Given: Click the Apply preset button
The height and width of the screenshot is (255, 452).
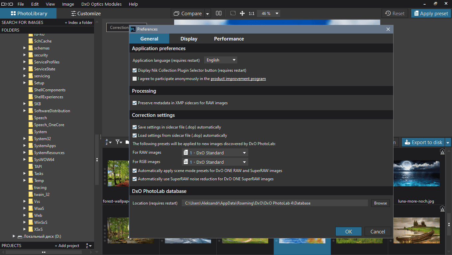Looking at the screenshot, I should 431,14.
